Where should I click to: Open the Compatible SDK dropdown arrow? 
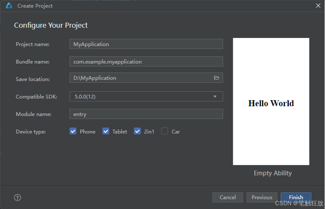(215, 97)
